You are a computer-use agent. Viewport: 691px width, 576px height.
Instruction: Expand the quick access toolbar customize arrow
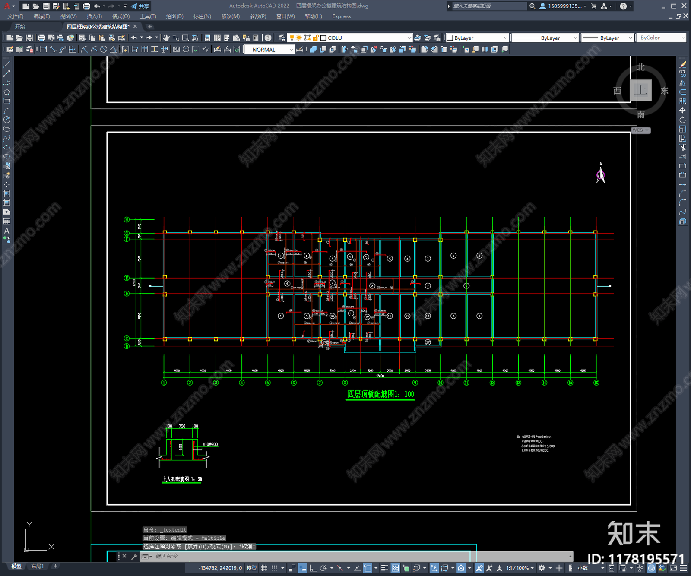click(x=125, y=6)
